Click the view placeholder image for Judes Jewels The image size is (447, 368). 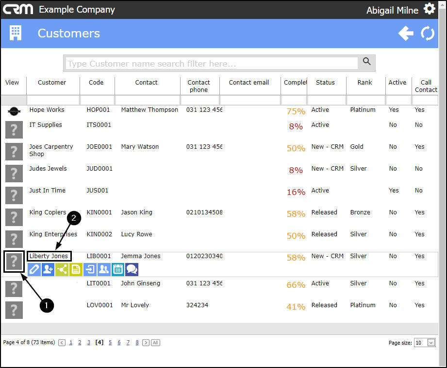(x=14, y=173)
